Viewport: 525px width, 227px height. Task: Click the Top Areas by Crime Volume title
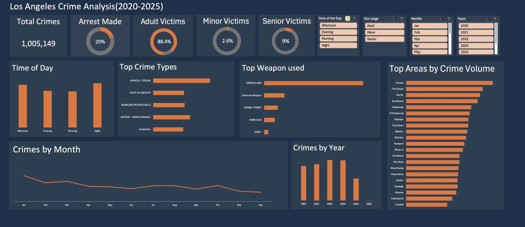(x=442, y=69)
